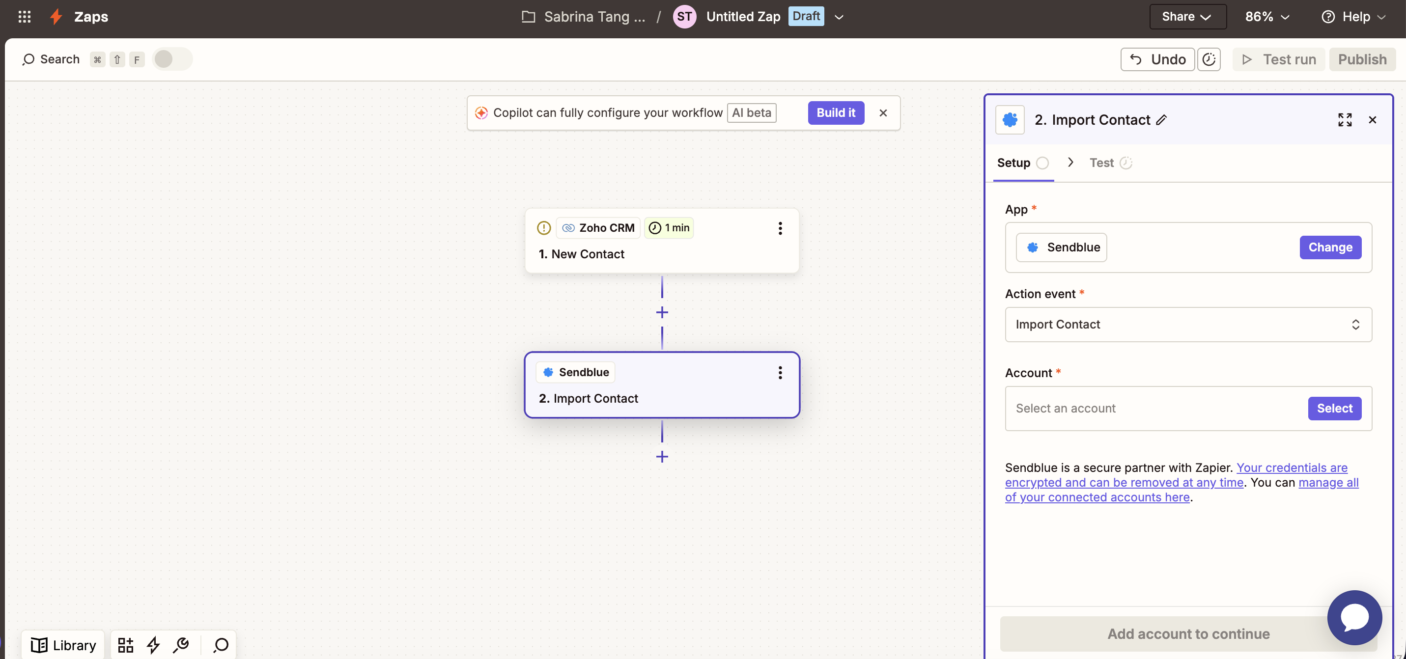The height and width of the screenshot is (659, 1406).
Task: Open the chat support bubble
Action: [1355, 618]
